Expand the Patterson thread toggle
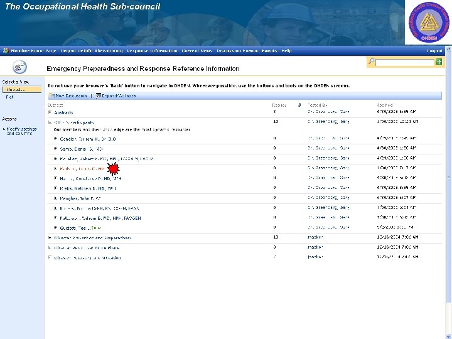452x339 pixels. (x=56, y=218)
